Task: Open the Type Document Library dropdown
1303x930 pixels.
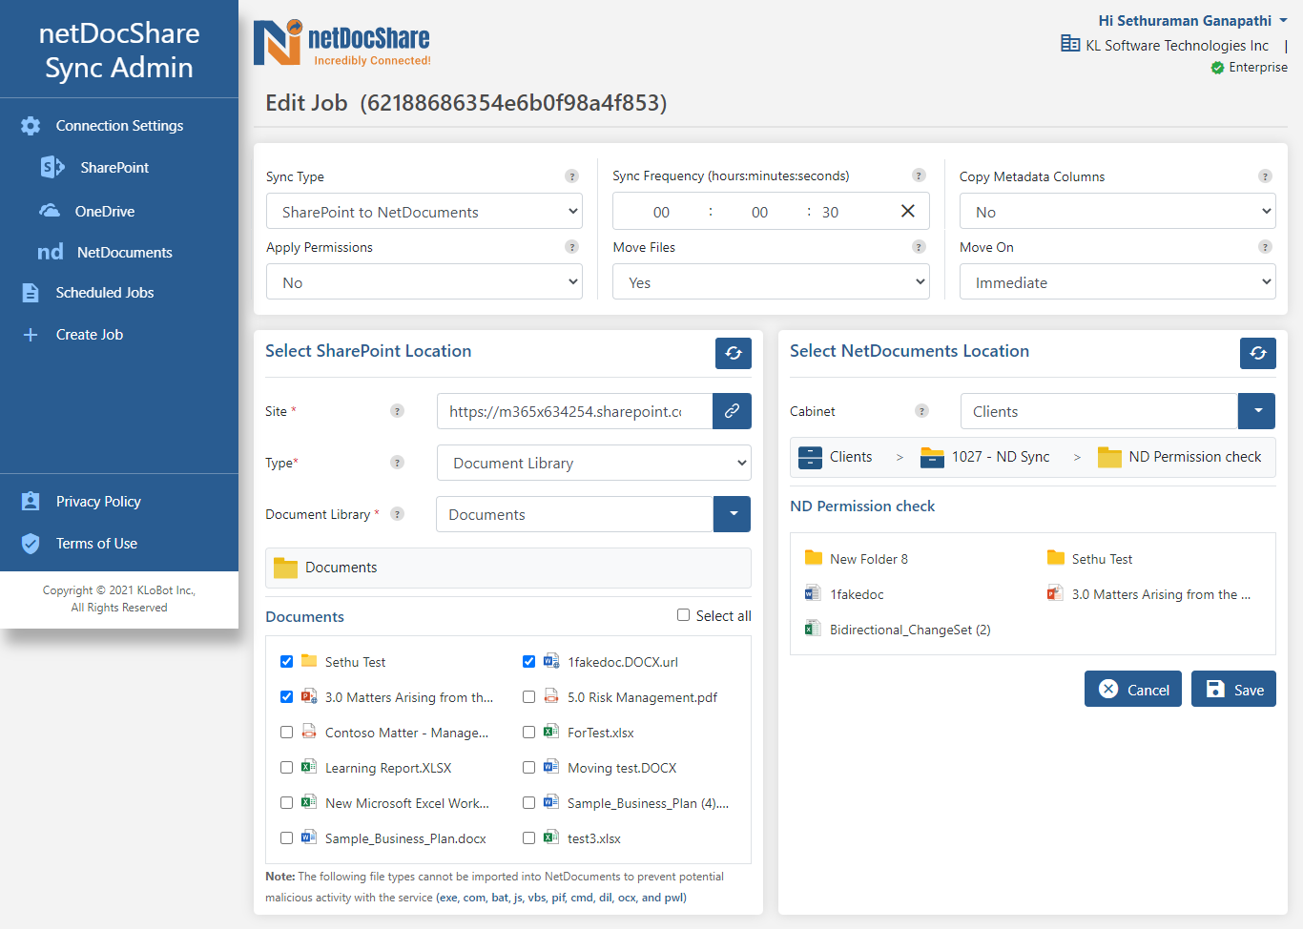Action: pos(593,463)
